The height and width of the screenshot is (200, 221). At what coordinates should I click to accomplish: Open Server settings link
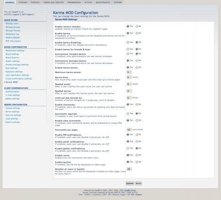click(x=13, y=112)
